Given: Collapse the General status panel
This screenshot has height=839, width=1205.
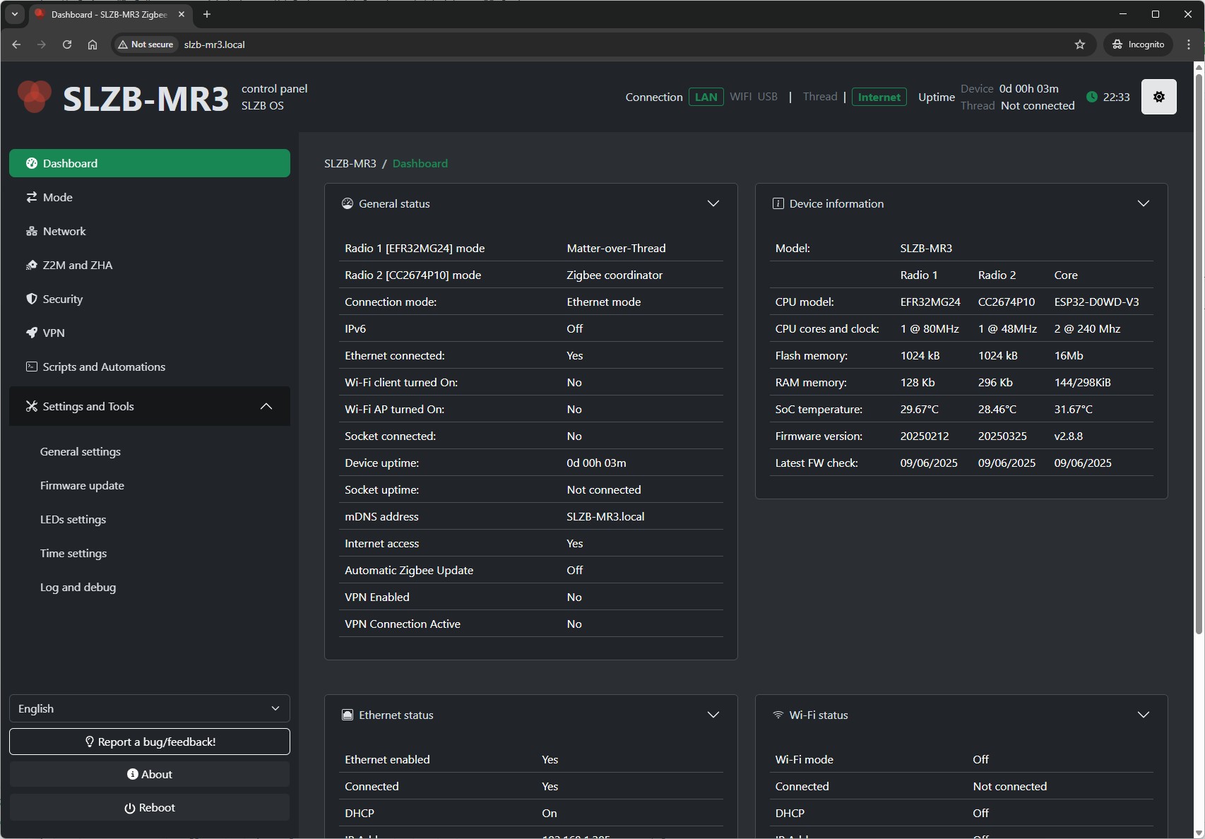Looking at the screenshot, I should click(713, 204).
